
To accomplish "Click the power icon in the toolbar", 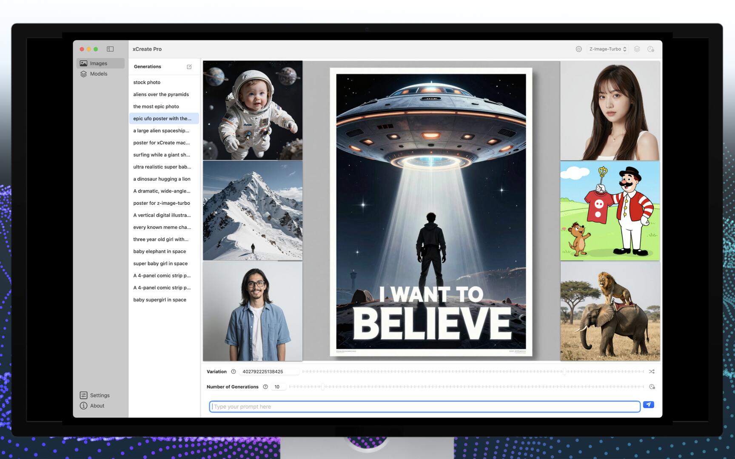I will tap(578, 49).
